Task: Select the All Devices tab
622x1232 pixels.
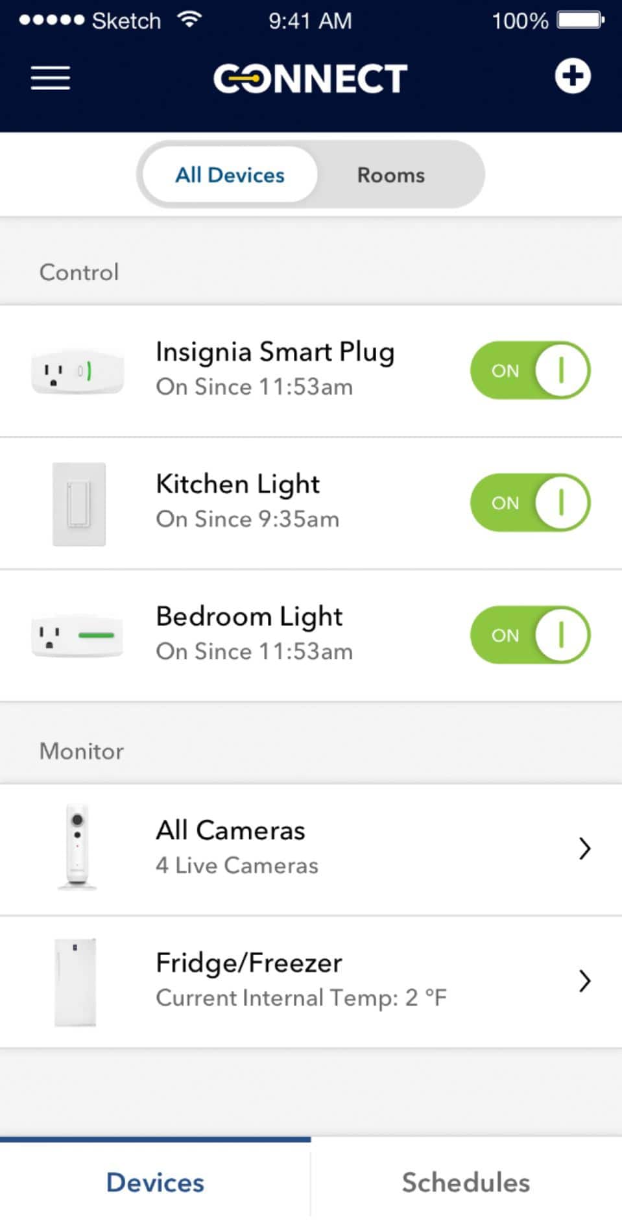Action: 230,175
